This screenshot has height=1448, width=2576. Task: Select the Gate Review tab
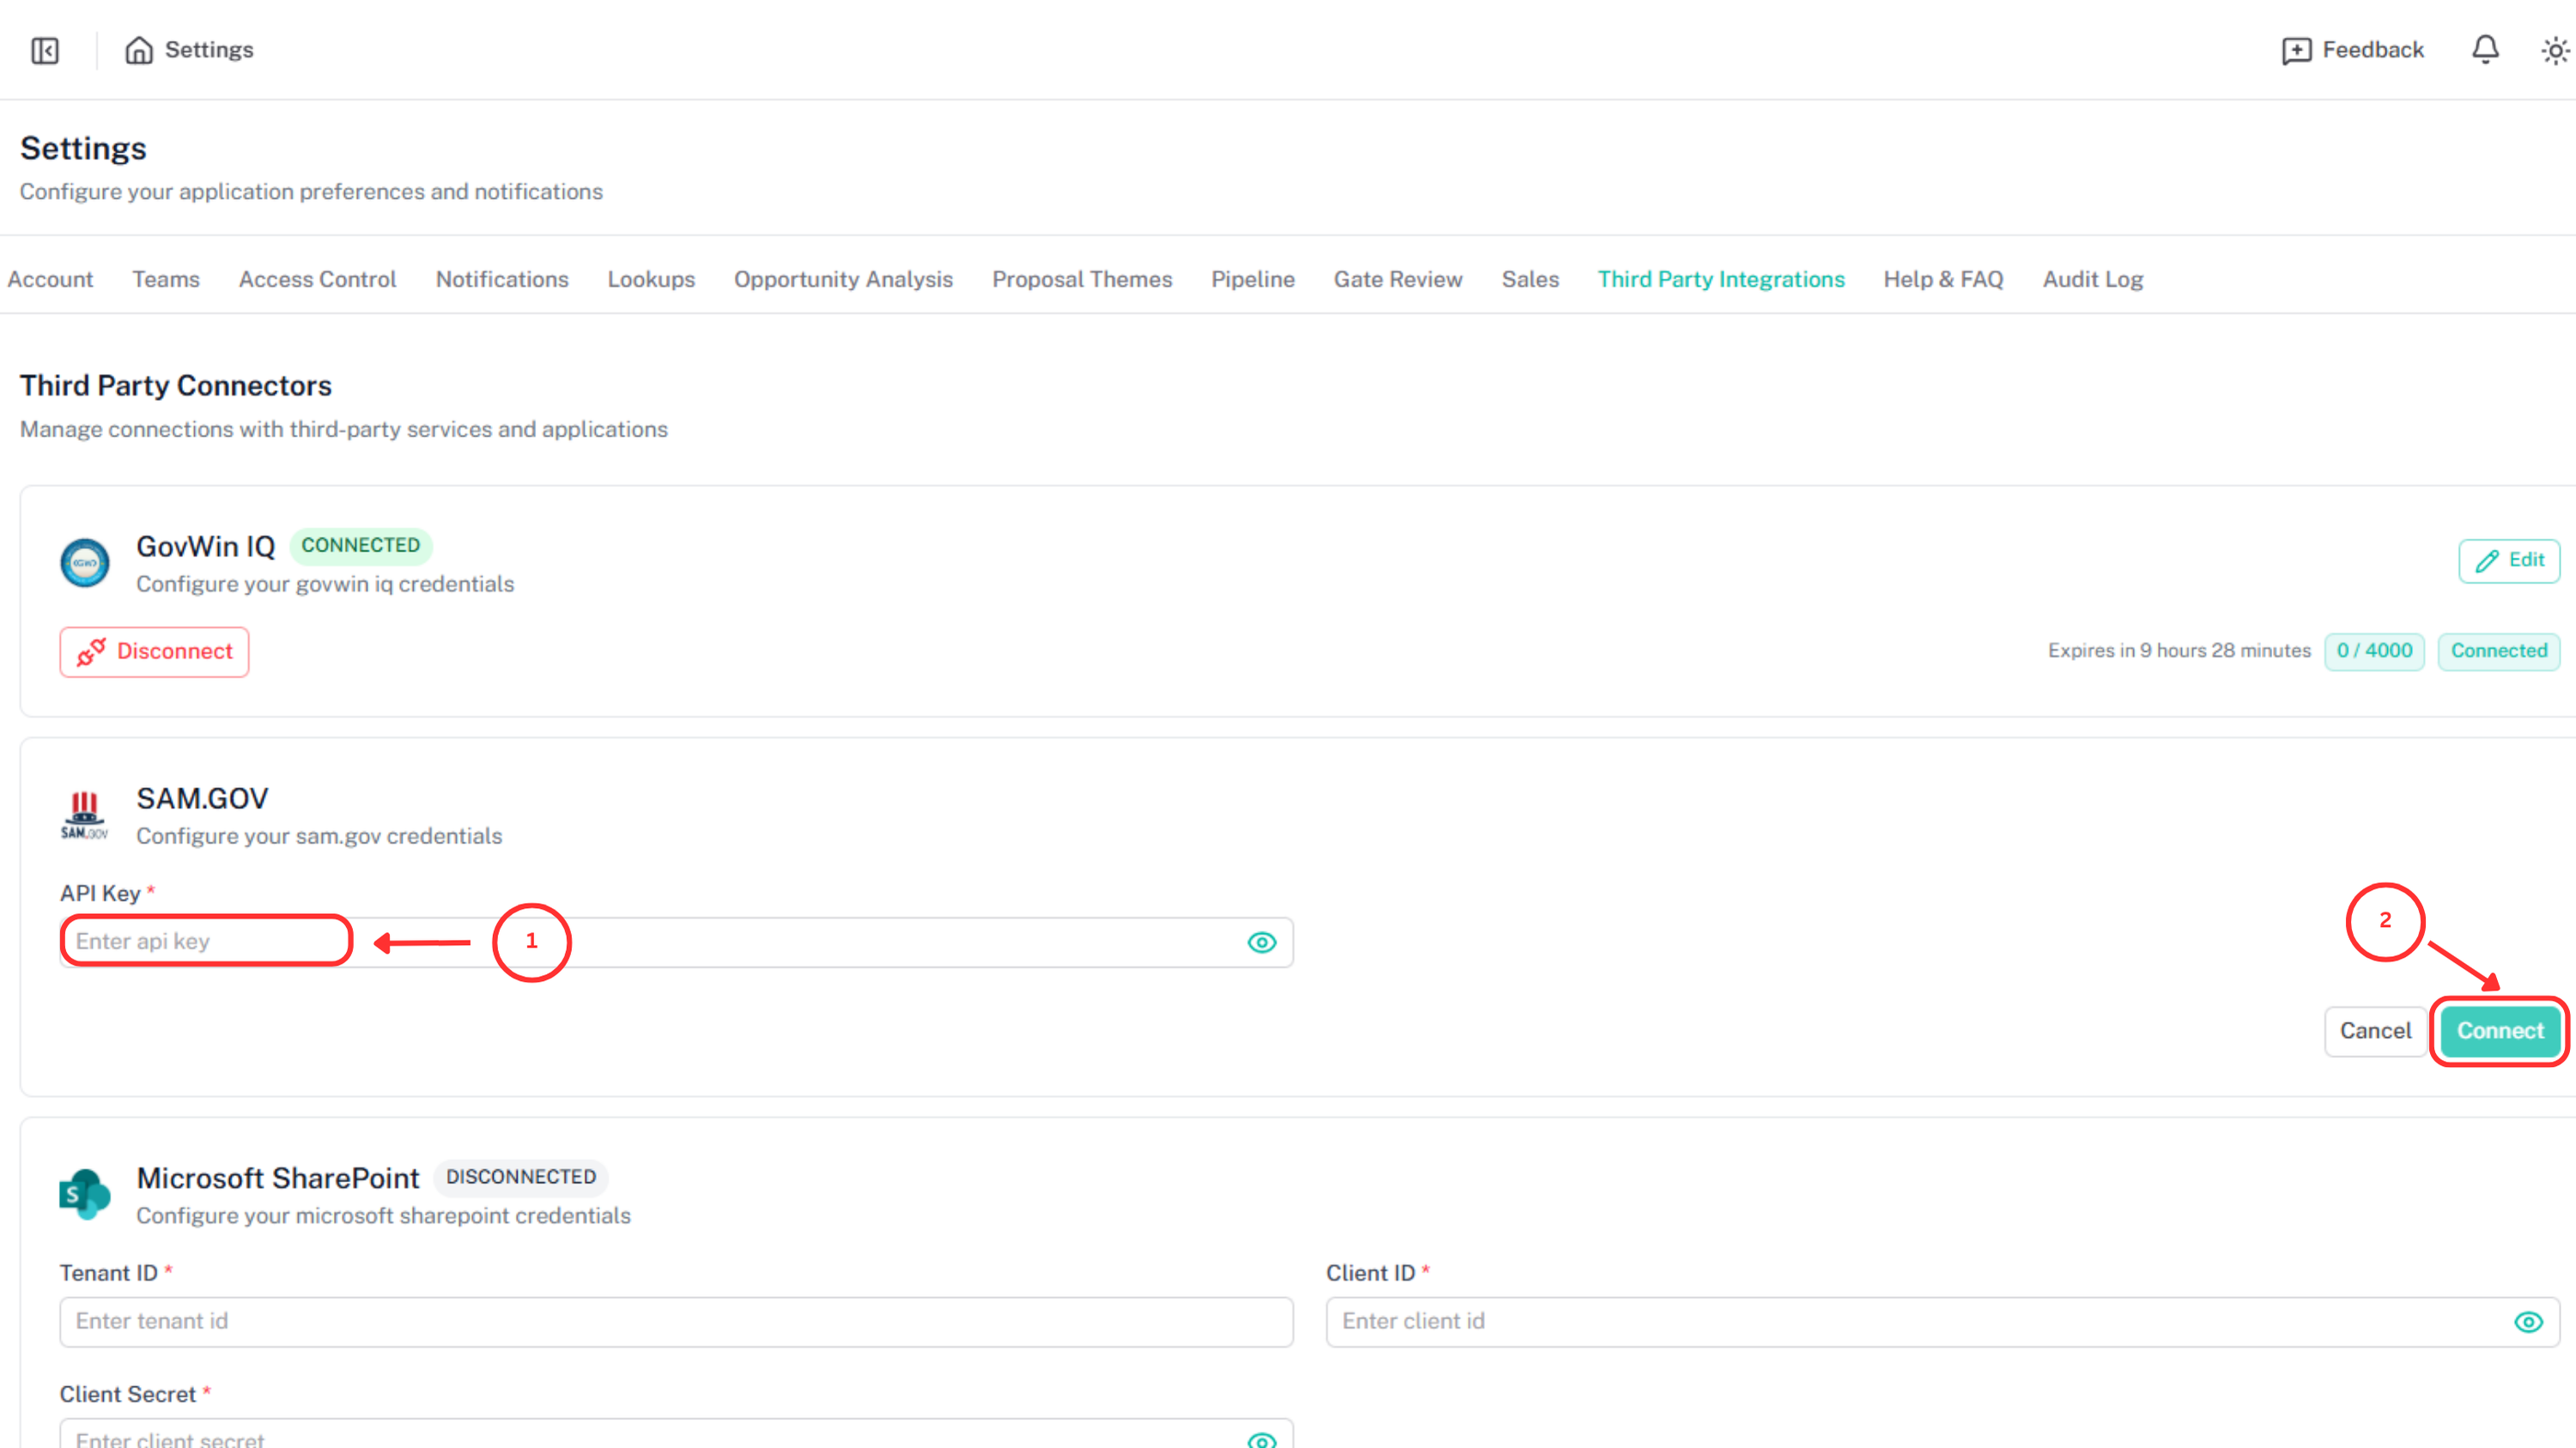1398,280
